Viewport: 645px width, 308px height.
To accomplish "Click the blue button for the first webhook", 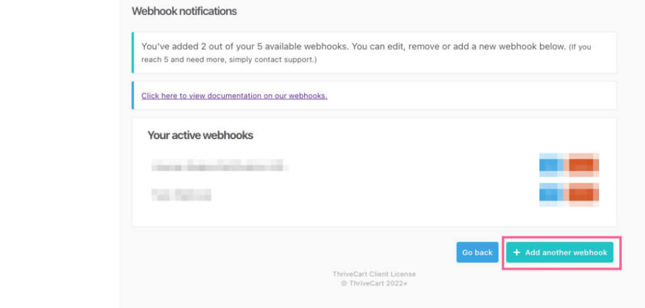I will pos(553,165).
